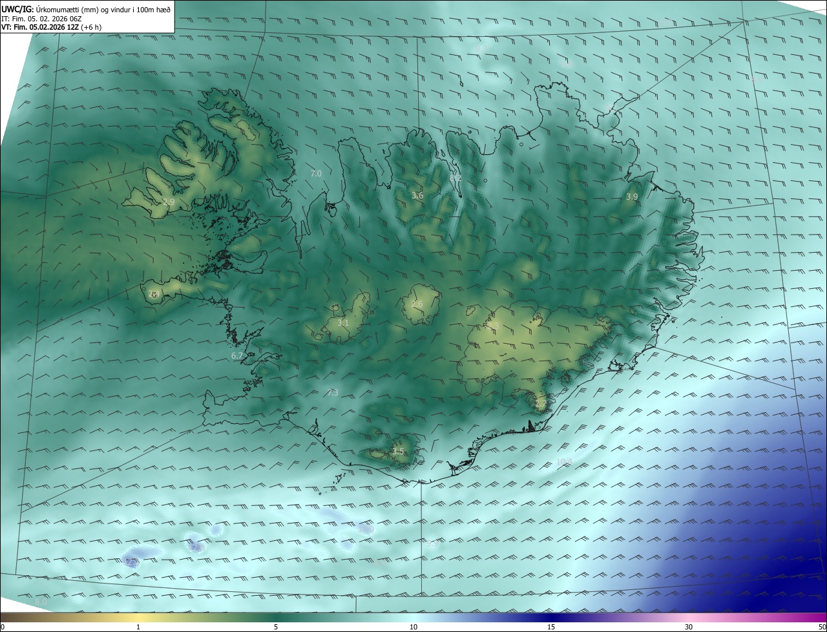Select the 5 mark on the color legend

coord(276,627)
